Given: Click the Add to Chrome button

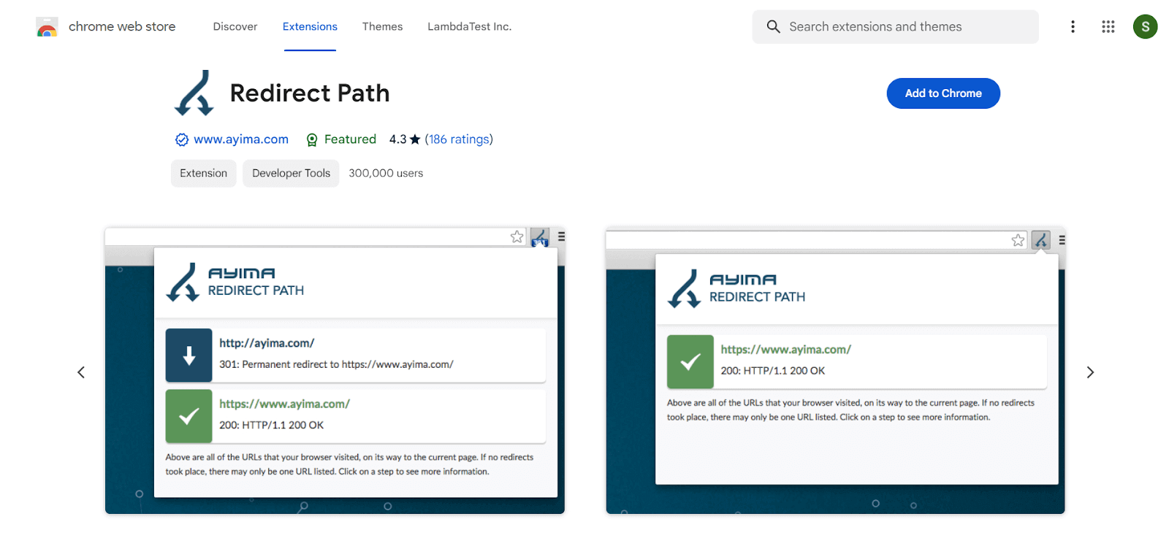Looking at the screenshot, I should [943, 93].
